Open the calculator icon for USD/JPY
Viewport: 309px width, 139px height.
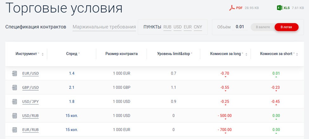[x=14, y=102]
